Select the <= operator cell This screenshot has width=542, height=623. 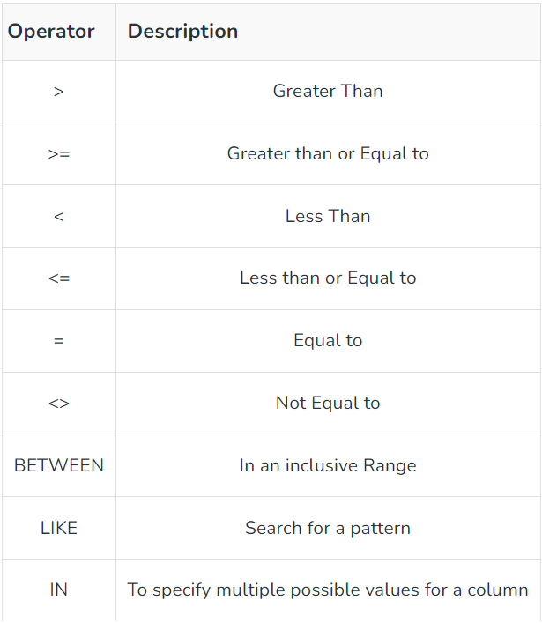click(x=59, y=278)
